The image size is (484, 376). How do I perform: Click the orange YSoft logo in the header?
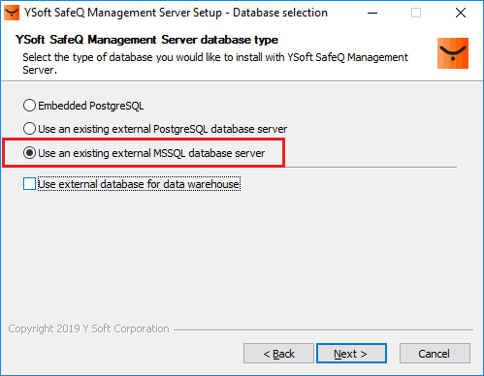point(453,53)
